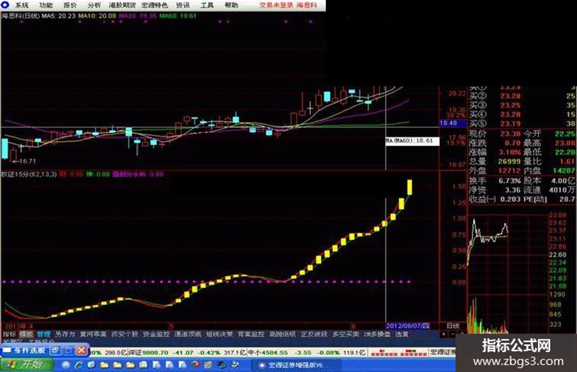Screen dimensions: 577x372
Task: Click the blue app logo icon in menu bar
Action: tap(5, 5)
